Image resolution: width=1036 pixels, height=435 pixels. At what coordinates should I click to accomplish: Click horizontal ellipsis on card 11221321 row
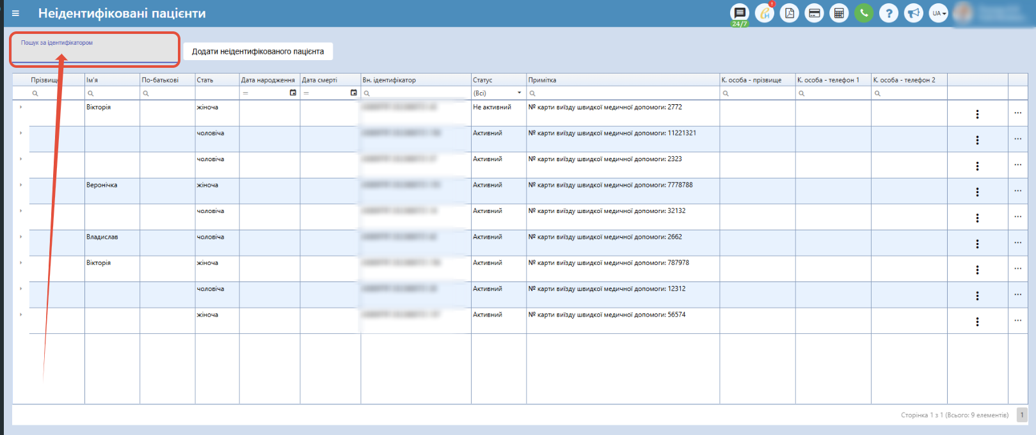(x=1018, y=139)
